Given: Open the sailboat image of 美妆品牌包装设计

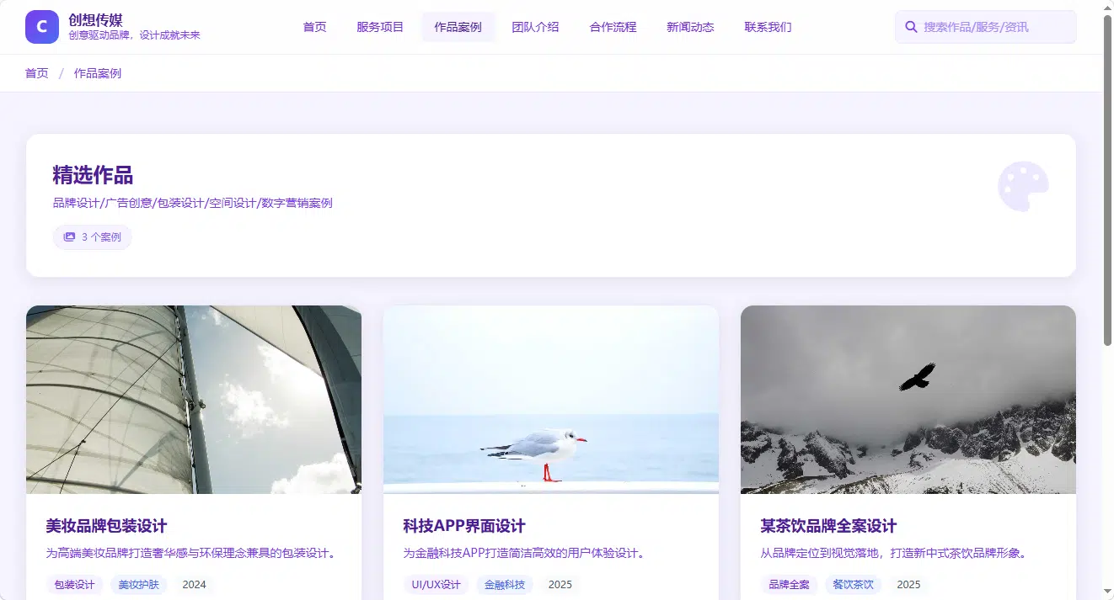Looking at the screenshot, I should click(x=194, y=400).
